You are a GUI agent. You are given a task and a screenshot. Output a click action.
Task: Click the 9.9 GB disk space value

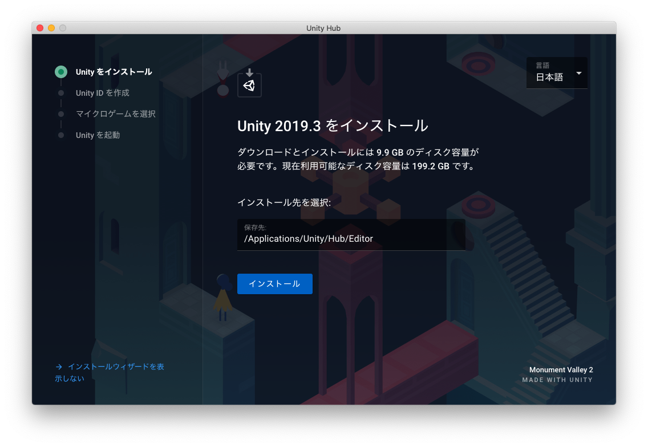(390, 152)
